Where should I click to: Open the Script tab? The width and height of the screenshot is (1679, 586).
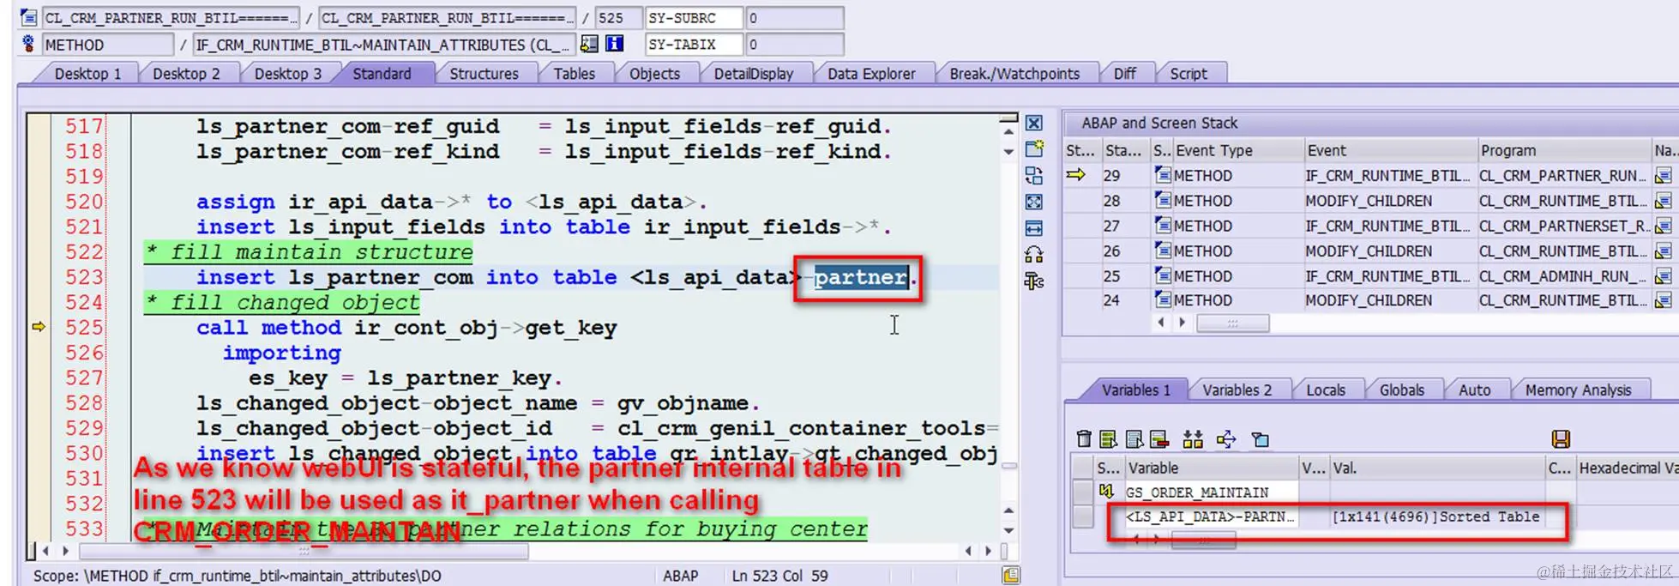1189,74
